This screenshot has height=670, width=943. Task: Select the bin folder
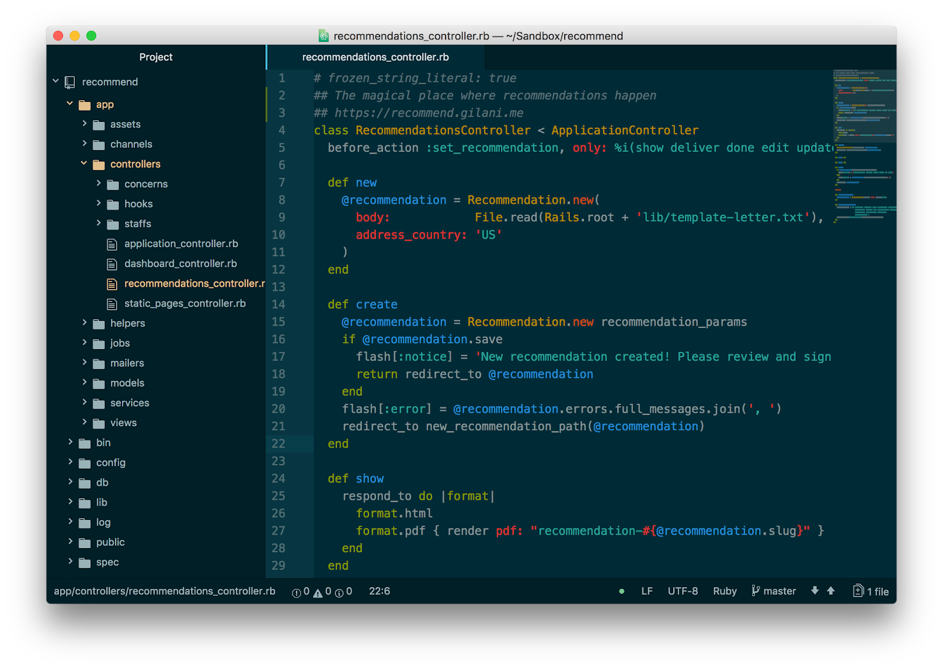103,443
